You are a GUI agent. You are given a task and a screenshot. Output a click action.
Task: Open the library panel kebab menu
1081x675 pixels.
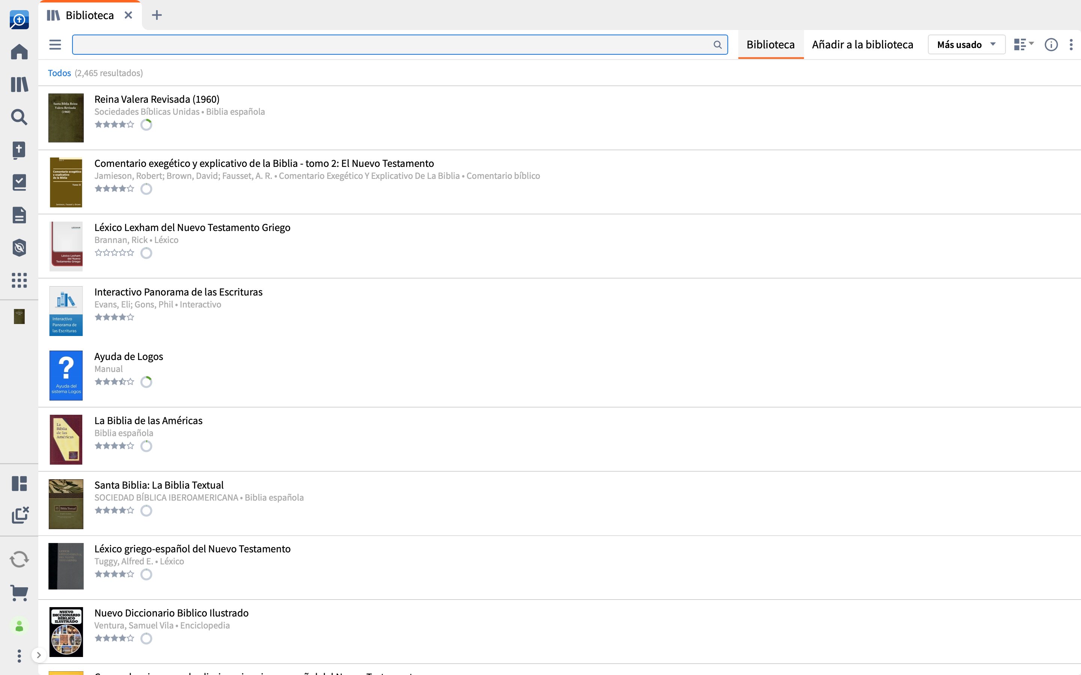pos(1071,45)
